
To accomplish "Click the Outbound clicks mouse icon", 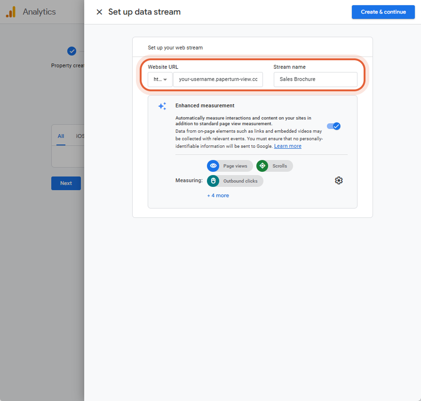I will [213, 181].
